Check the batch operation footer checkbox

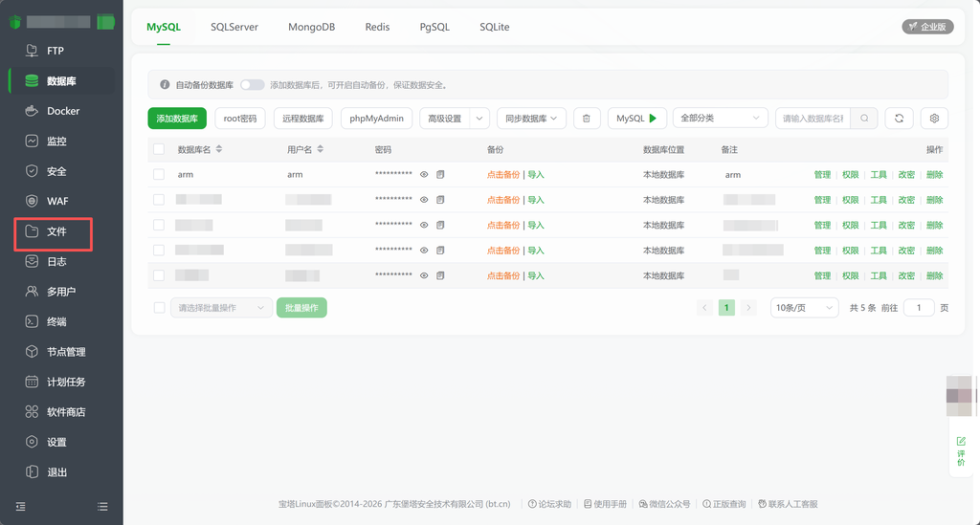tap(160, 308)
